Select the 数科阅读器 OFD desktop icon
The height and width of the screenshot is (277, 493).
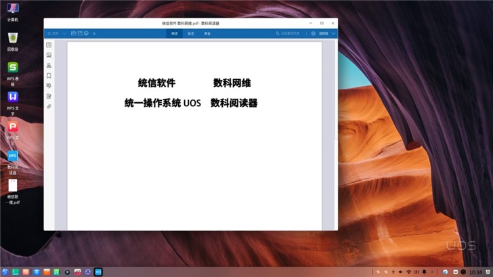pyautogui.click(x=13, y=163)
